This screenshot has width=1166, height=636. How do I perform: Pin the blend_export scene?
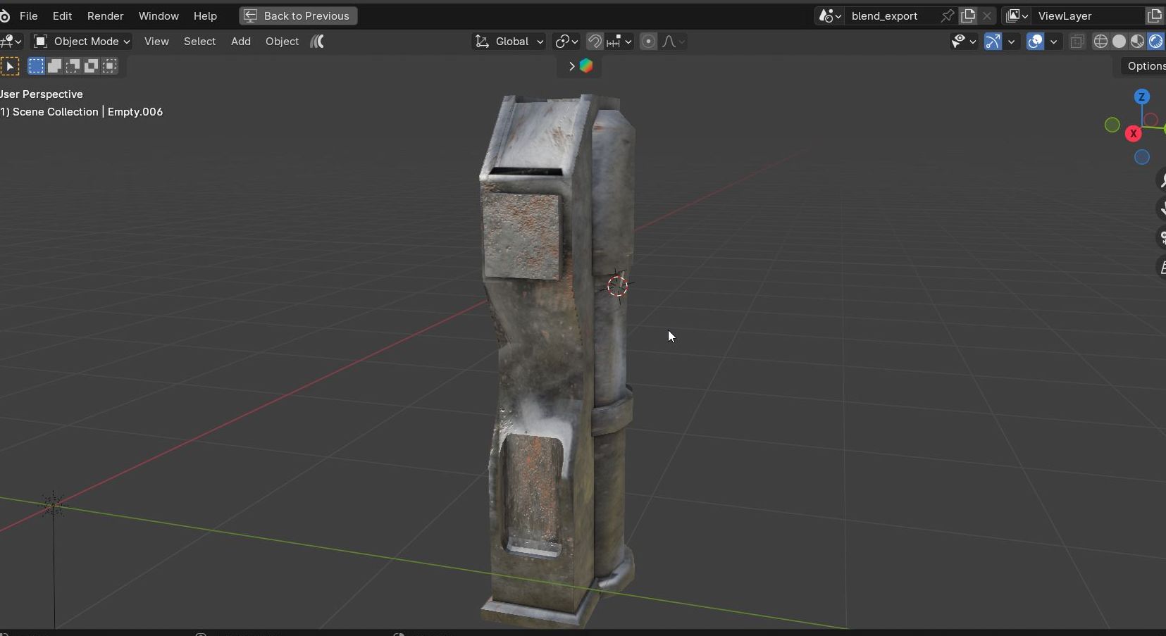[948, 15]
